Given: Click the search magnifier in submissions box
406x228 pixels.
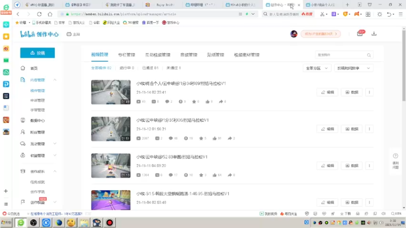Looking at the screenshot, I should pyautogui.click(x=369, y=55).
